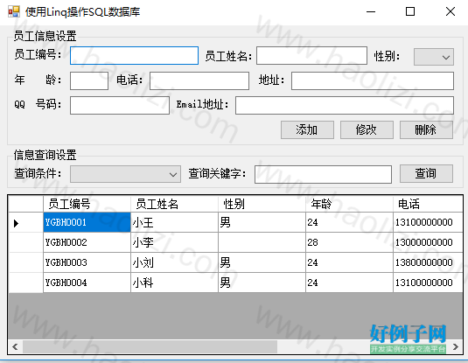Click the horizontal scrollbar right arrow

(x=456, y=347)
